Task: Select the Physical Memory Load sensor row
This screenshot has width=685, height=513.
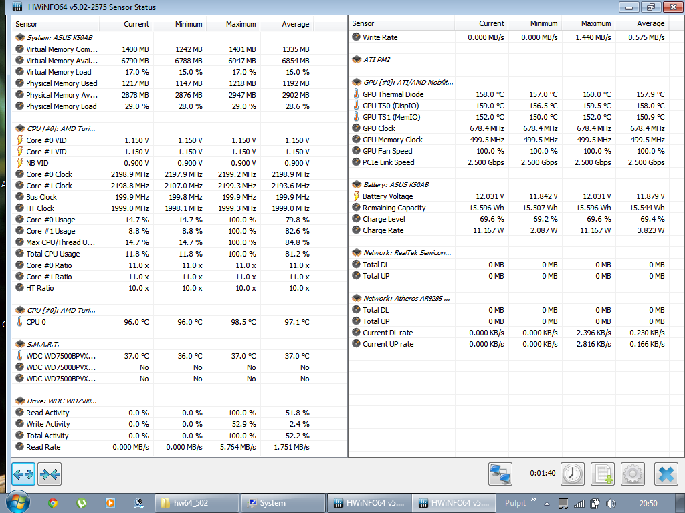Action: pyautogui.click(x=163, y=106)
